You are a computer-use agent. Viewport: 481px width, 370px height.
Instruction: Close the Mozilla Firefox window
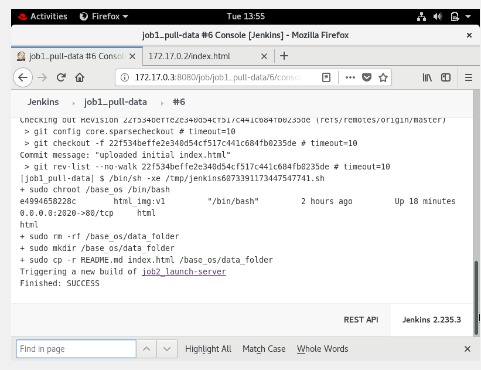coord(469,35)
